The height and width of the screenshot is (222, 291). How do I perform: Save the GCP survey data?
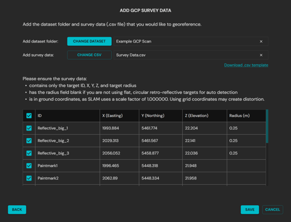tap(250, 210)
